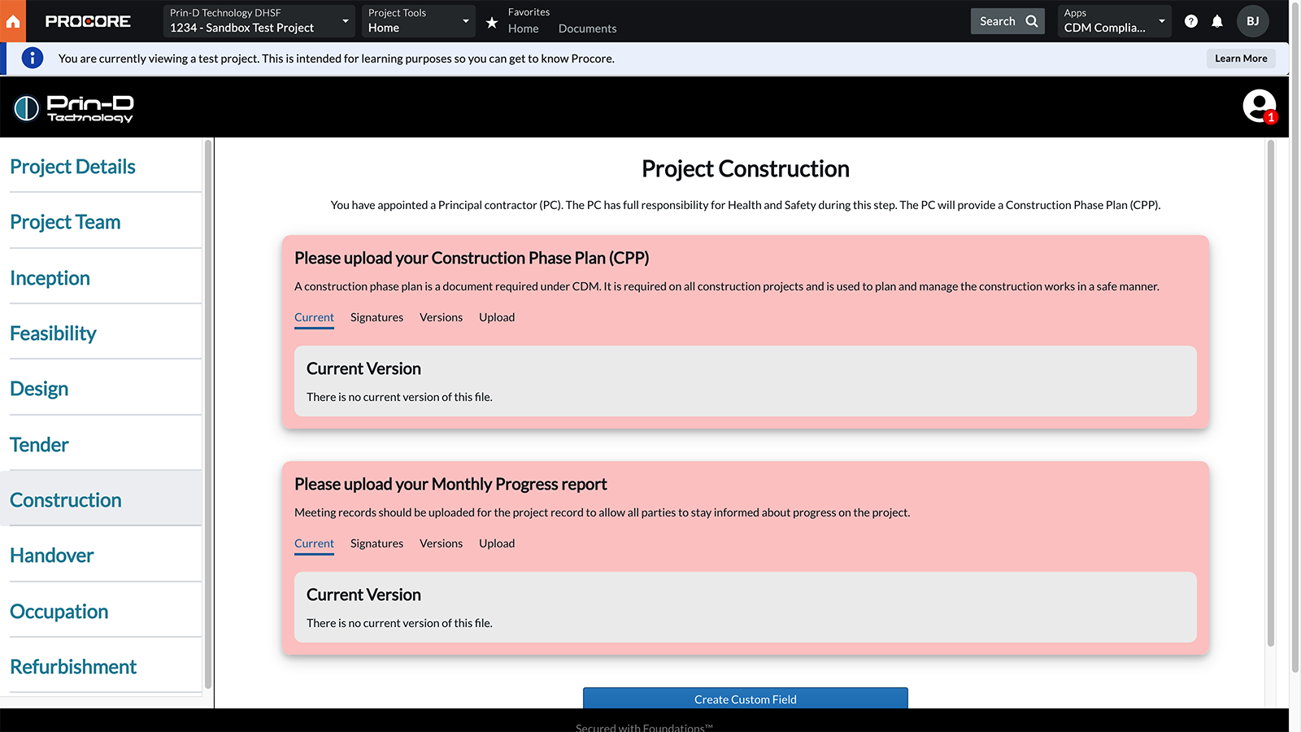Open the help question mark icon

1190,21
